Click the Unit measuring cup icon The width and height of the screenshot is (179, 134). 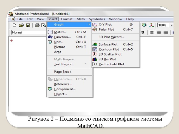pos(50,42)
